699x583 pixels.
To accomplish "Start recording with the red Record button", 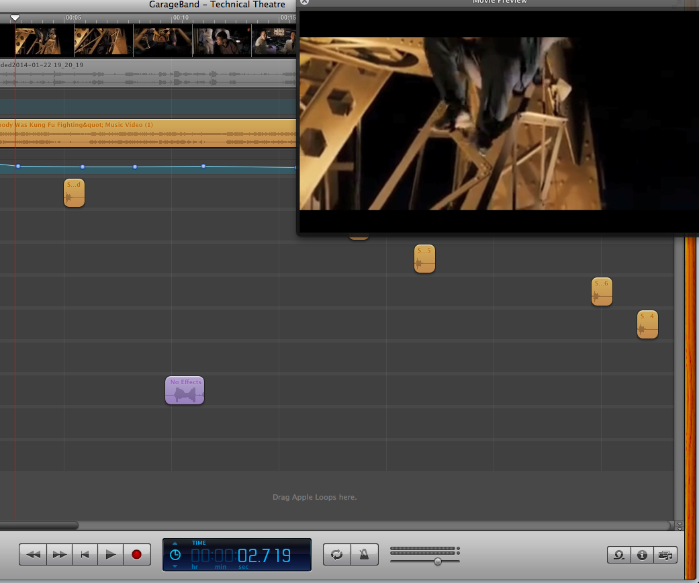I will (137, 554).
